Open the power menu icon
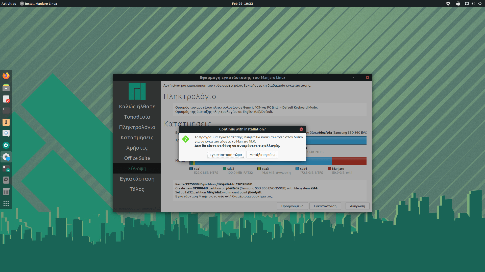Image resolution: width=485 pixels, height=272 pixels. (480, 4)
